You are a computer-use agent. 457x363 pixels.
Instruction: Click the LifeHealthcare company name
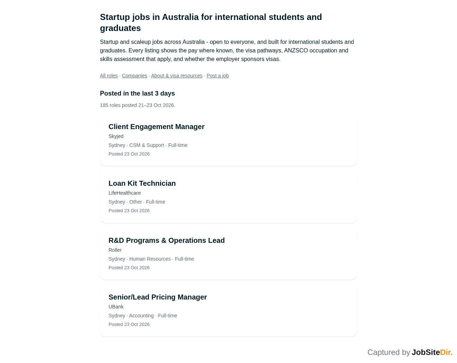[125, 193]
